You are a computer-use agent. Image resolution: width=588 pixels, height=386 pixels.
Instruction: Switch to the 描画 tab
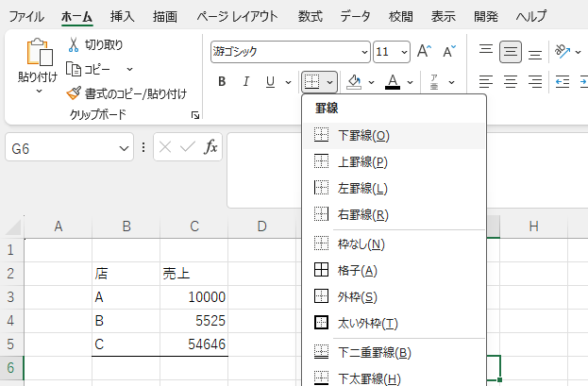[x=165, y=16]
